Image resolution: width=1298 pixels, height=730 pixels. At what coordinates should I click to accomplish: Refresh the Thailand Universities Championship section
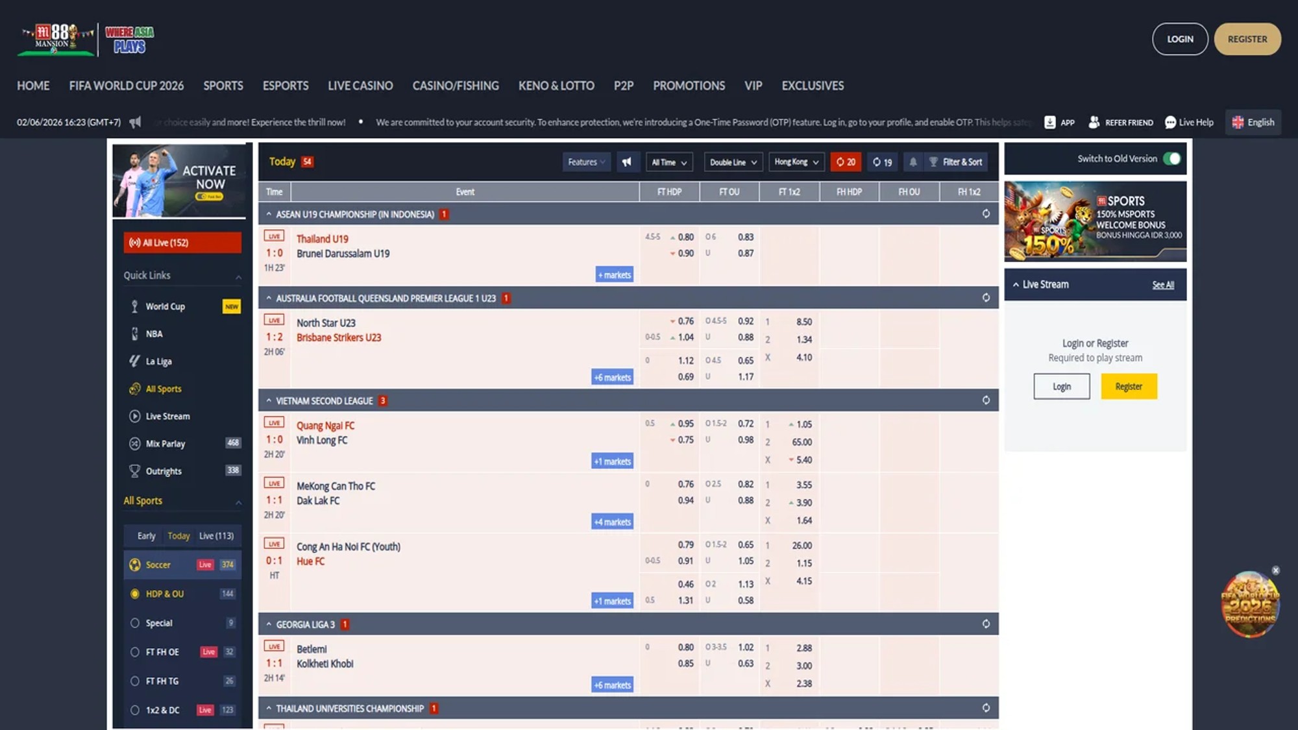[986, 707]
